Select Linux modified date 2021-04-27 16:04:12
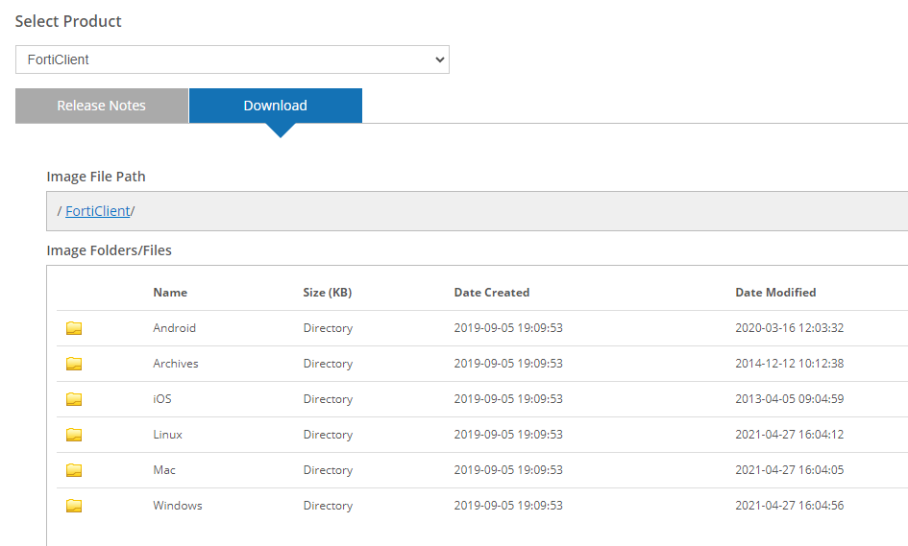This screenshot has width=908, height=546. click(789, 435)
